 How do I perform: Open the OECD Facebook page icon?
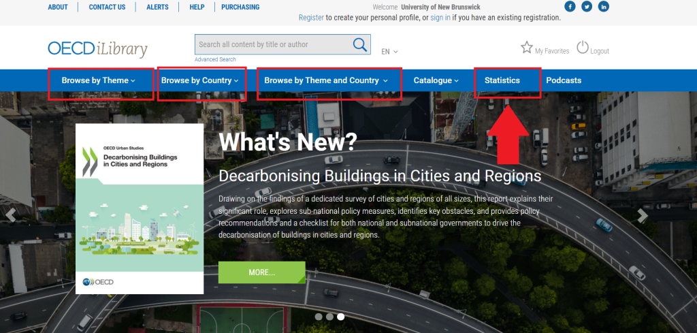tap(570, 7)
